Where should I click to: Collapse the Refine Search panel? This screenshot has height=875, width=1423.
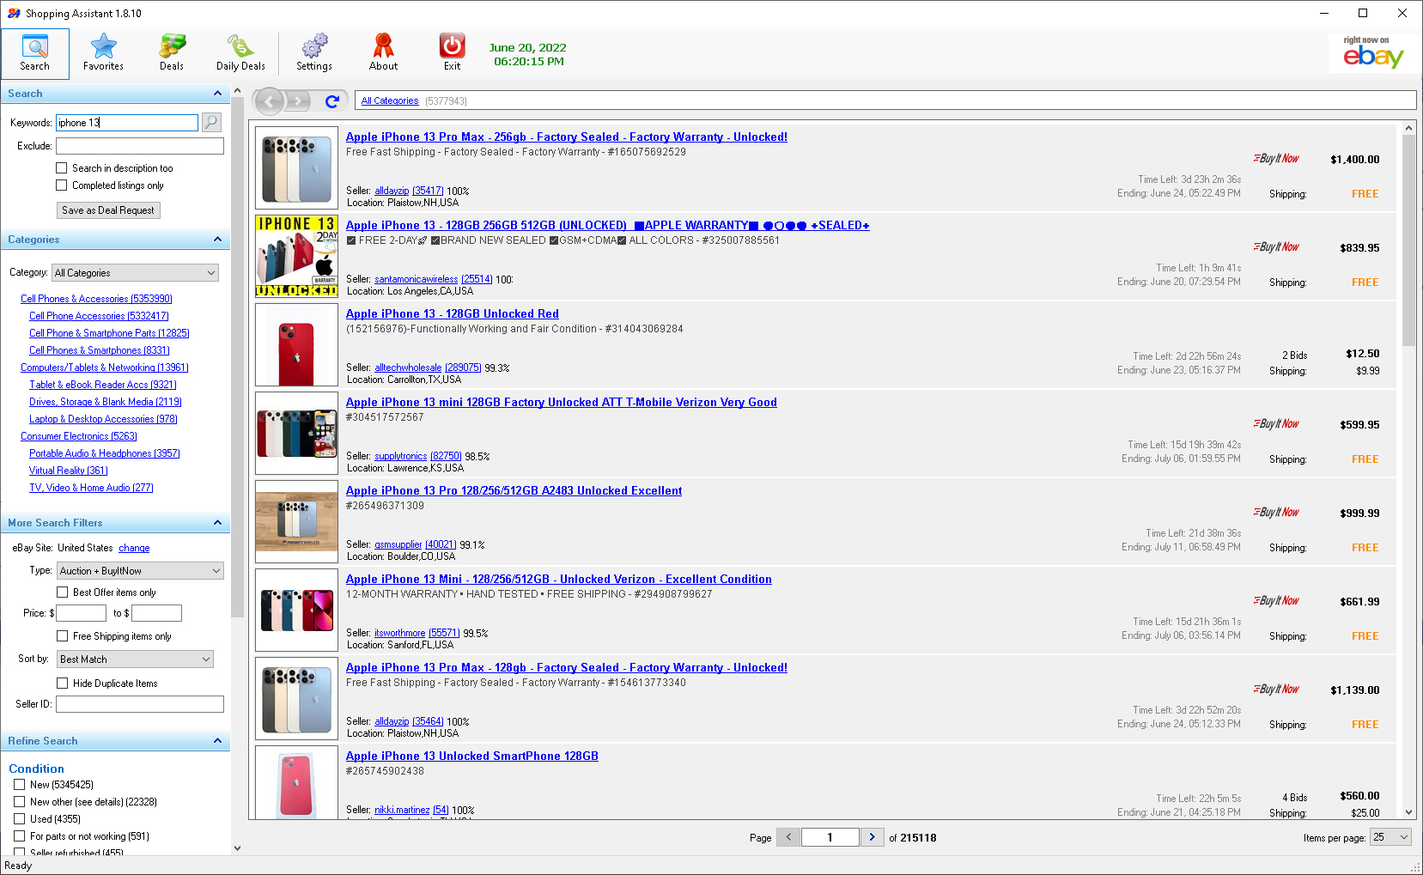[x=217, y=741]
